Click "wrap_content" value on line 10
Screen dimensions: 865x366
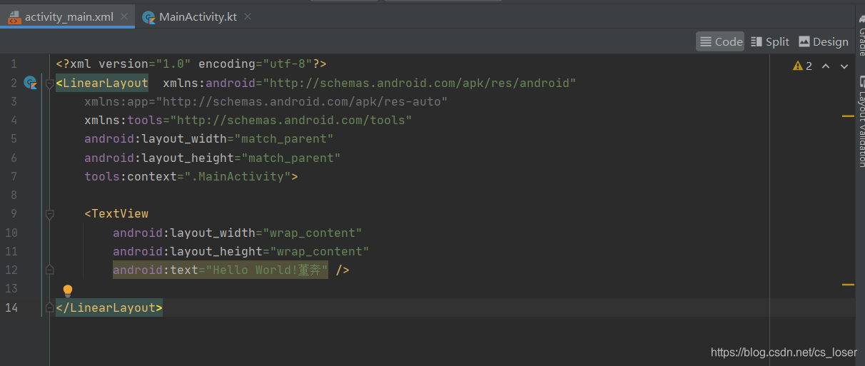pyautogui.click(x=313, y=233)
